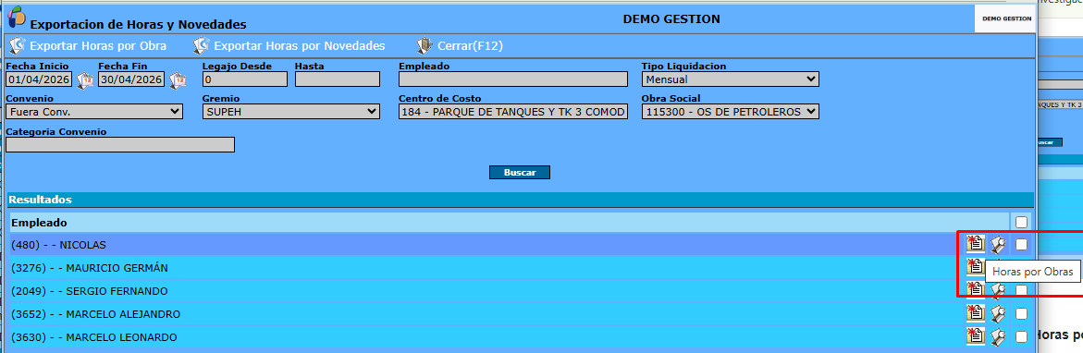Click the Centro de Costo field

[513, 112]
